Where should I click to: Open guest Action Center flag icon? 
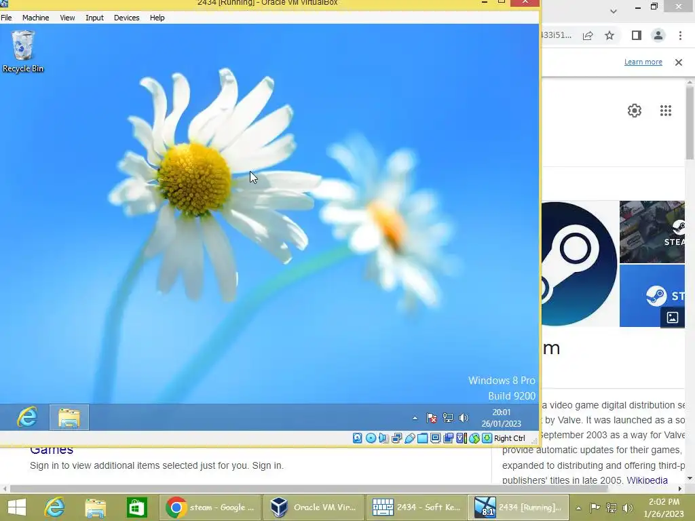point(431,418)
